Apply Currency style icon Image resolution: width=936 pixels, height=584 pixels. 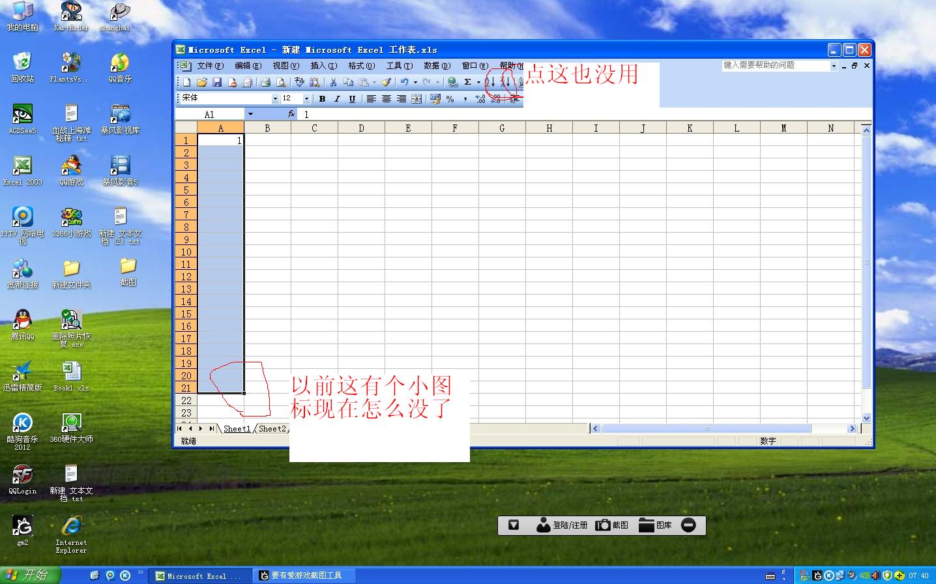pos(435,98)
